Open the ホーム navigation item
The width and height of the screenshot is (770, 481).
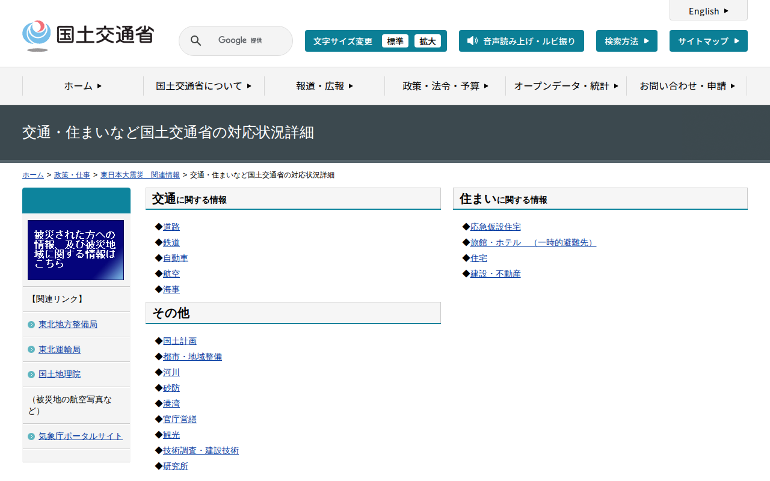(x=83, y=86)
